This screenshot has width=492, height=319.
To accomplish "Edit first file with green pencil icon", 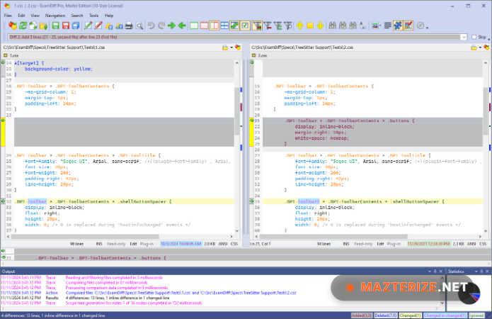I will (x=88, y=26).
